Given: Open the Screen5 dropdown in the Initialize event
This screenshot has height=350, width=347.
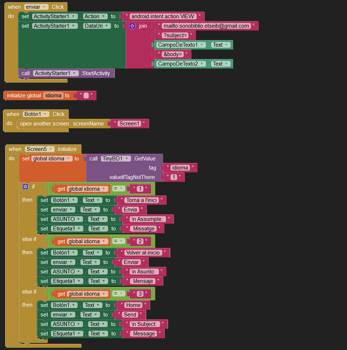Looking at the screenshot, I should click(x=52, y=149).
